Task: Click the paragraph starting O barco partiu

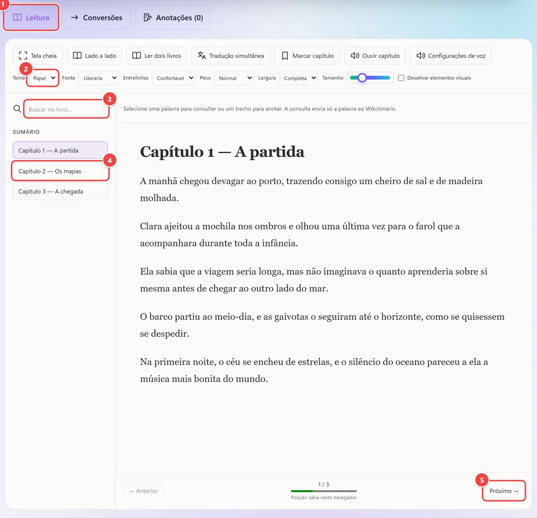Action: (322, 325)
